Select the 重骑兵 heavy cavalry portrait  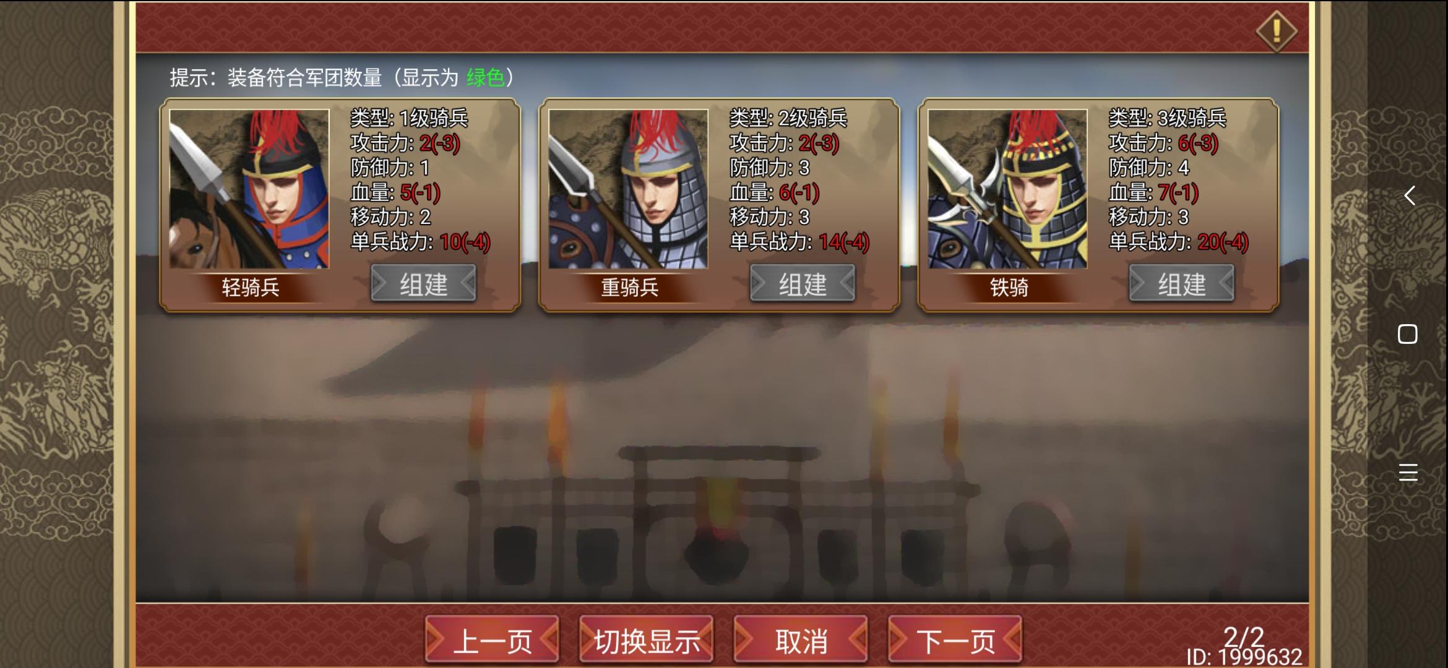(x=628, y=189)
